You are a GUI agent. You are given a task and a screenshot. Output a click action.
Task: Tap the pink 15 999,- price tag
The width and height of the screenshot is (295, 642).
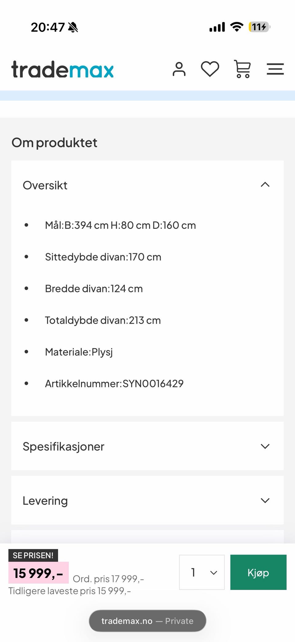[38, 573]
